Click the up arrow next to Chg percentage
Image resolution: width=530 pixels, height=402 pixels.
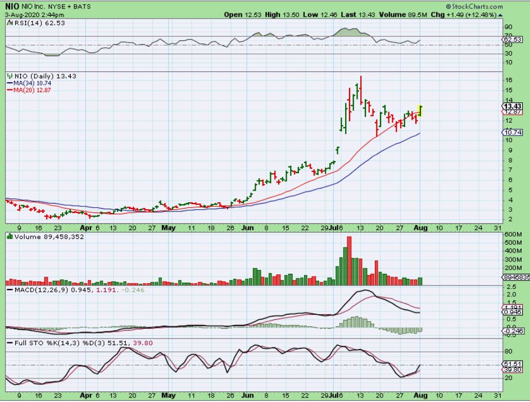click(x=500, y=15)
